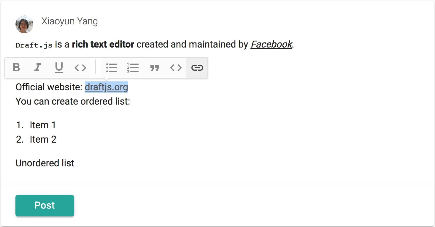435x227 pixels.
Task: Click the code block icon beside blockquote
Action: (x=176, y=68)
